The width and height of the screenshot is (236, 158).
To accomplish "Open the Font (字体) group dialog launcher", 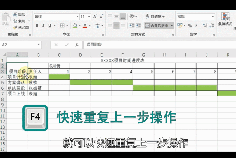I will coord(103,35).
